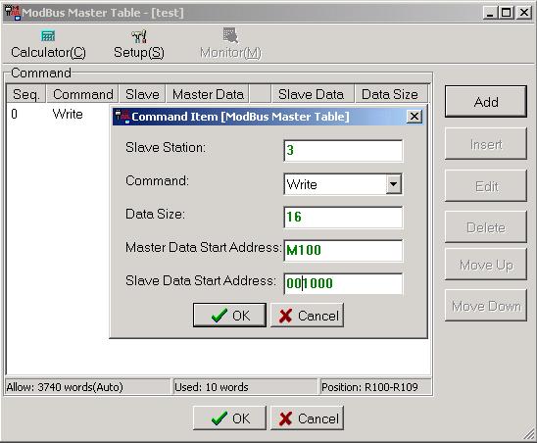Click the Insert button
Image resolution: width=537 pixels, height=443 pixels.
486,144
